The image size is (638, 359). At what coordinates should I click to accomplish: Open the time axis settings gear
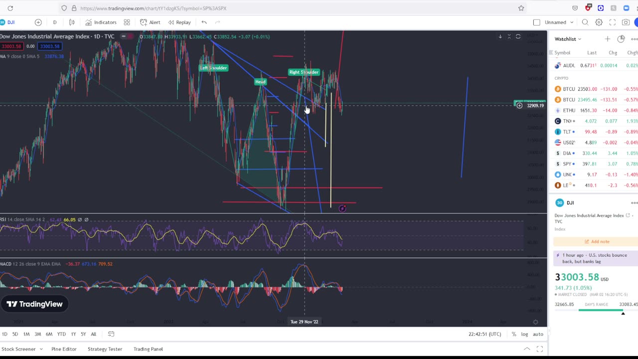click(x=535, y=322)
